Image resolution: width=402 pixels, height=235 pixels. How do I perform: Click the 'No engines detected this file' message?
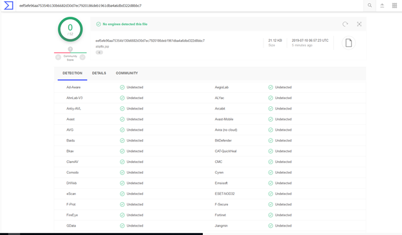[125, 24]
